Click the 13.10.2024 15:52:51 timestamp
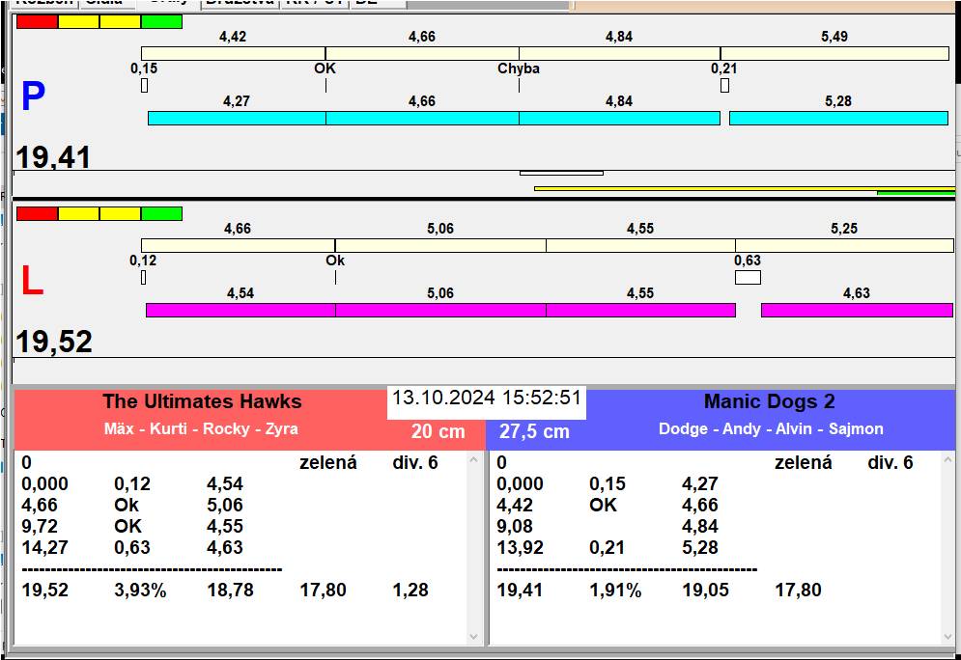This screenshot has height=660, width=961. click(487, 398)
